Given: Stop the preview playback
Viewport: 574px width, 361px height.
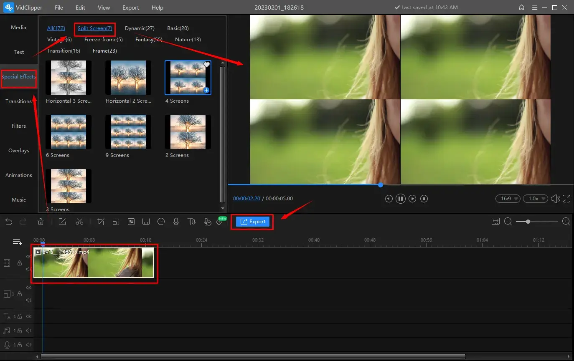Looking at the screenshot, I should (424, 199).
